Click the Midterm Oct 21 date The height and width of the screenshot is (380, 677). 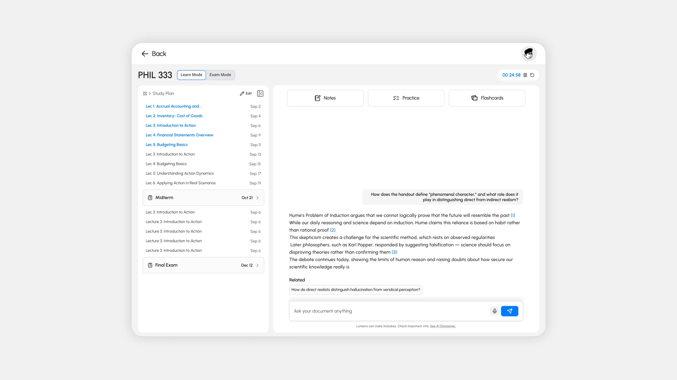click(x=247, y=198)
